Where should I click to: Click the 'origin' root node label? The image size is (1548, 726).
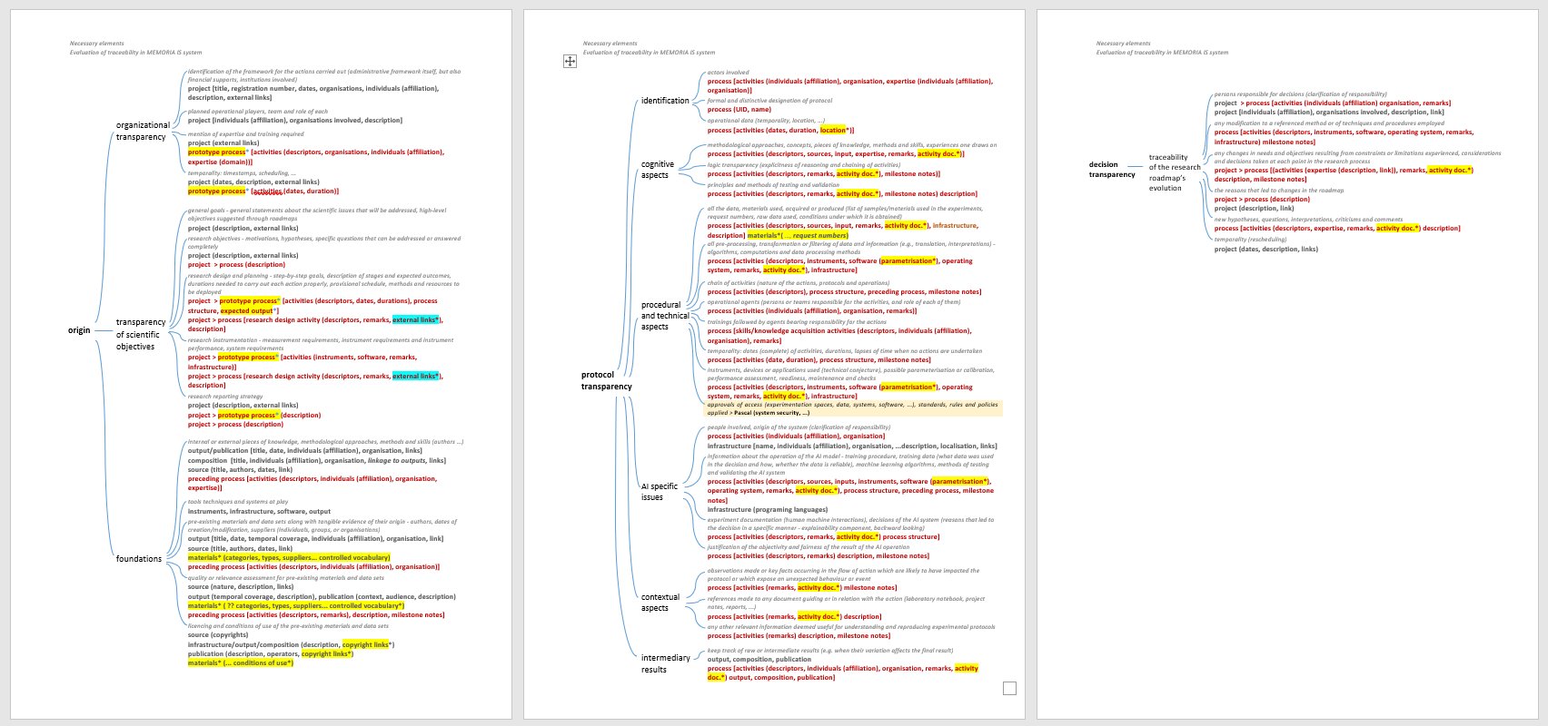[x=79, y=330]
